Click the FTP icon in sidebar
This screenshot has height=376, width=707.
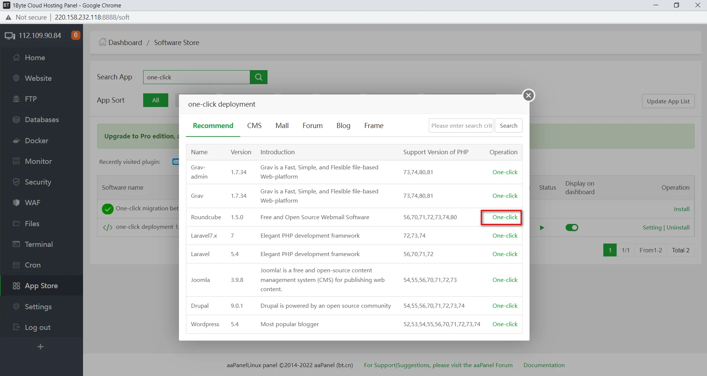pyautogui.click(x=16, y=99)
